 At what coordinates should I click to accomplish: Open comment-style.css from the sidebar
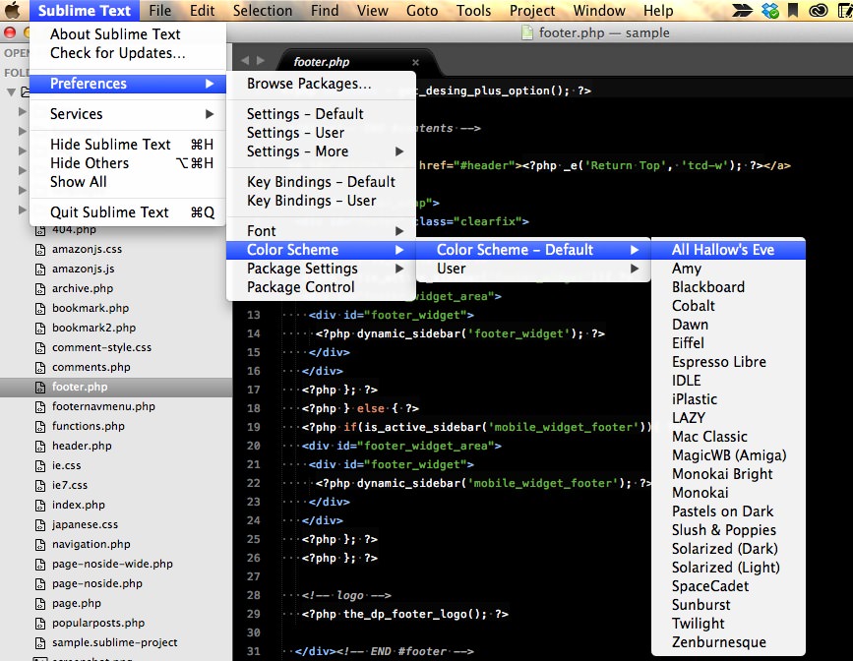point(101,347)
